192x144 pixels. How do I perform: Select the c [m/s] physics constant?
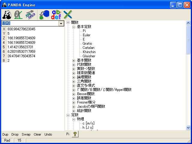pyautogui.click(x=88, y=123)
